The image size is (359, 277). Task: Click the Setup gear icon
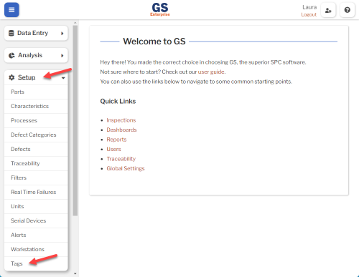pyautogui.click(x=11, y=77)
